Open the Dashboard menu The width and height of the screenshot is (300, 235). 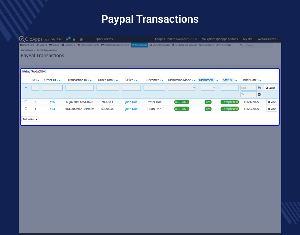[x=27, y=45]
